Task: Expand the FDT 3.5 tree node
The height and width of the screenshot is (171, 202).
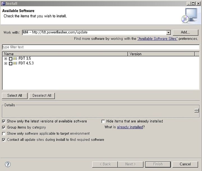Action: coord(6,58)
